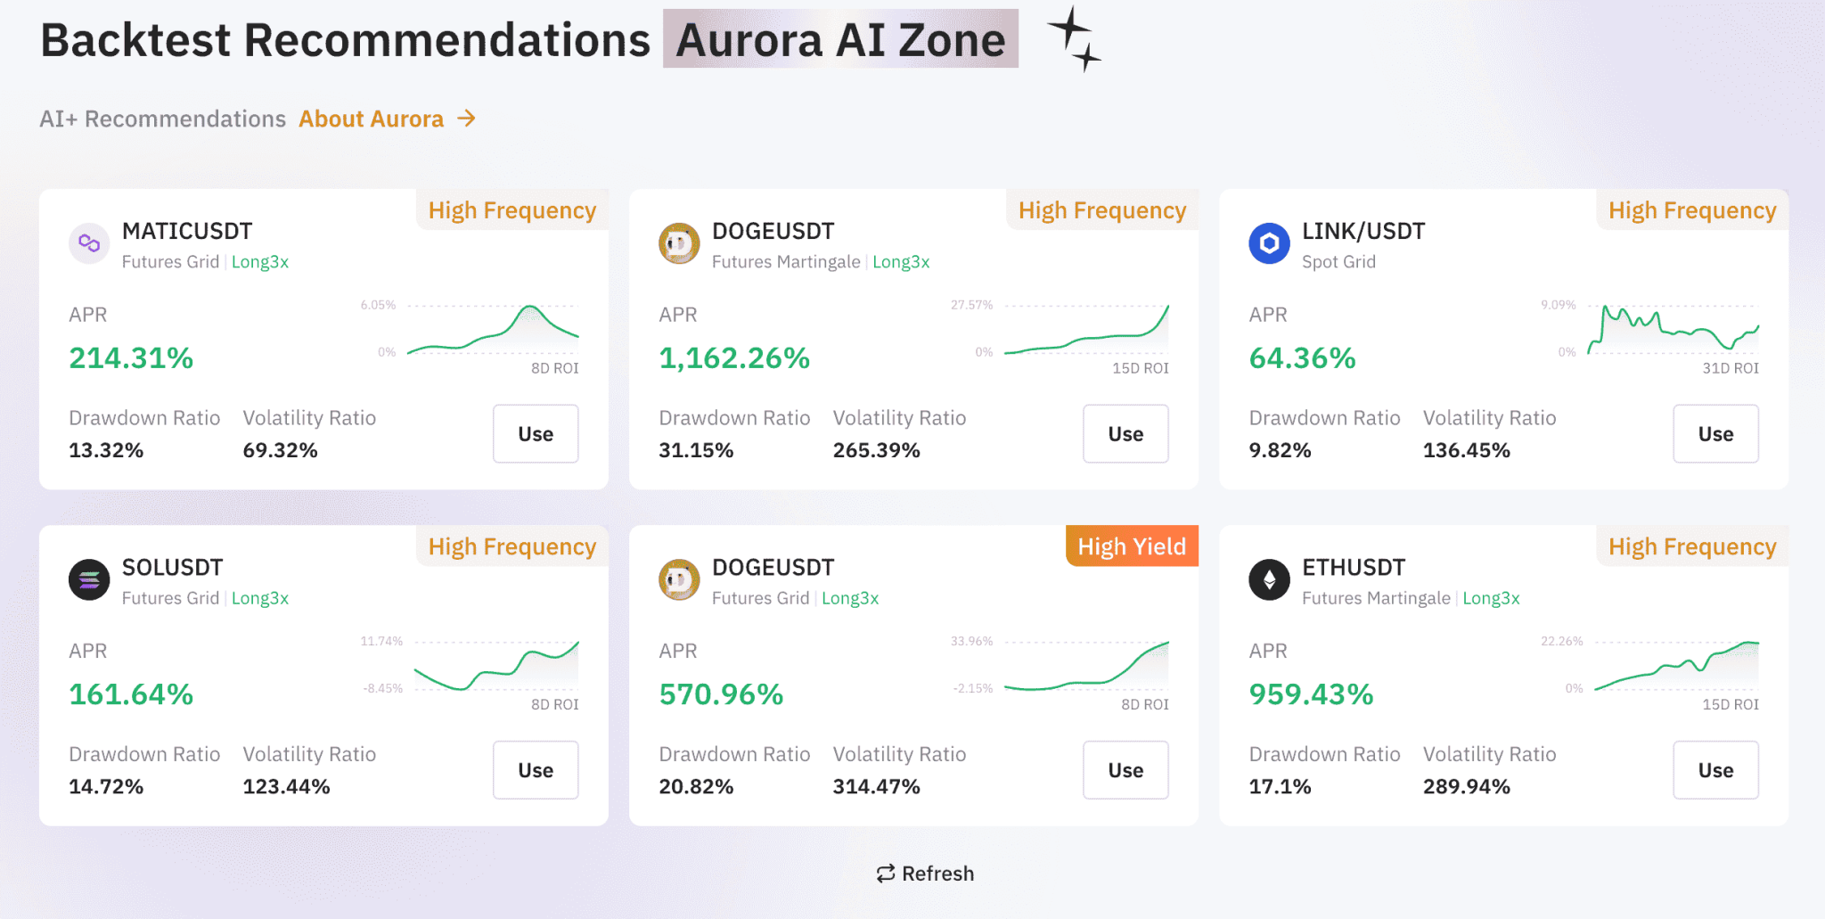This screenshot has height=919, width=1825.
Task: Click the SOLUSDT Solana coin icon
Action: [88, 579]
